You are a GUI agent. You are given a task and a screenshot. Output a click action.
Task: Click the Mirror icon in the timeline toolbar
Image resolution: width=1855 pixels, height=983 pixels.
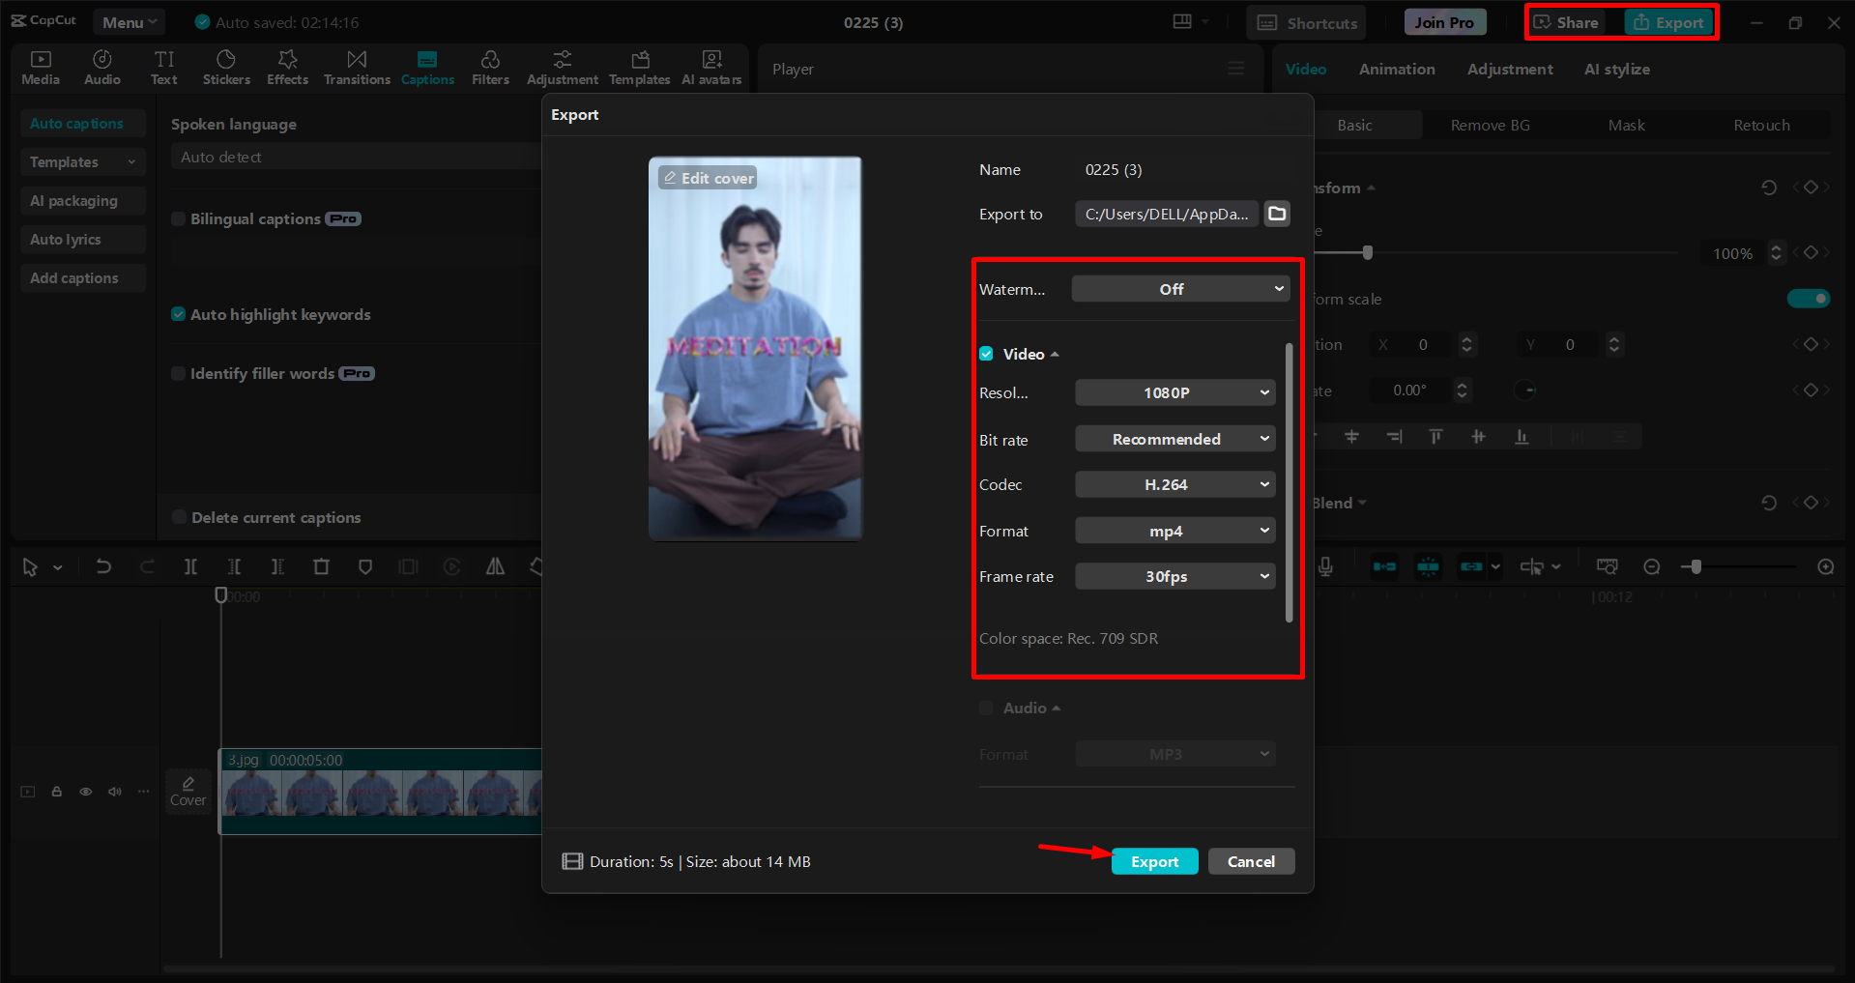(x=495, y=566)
